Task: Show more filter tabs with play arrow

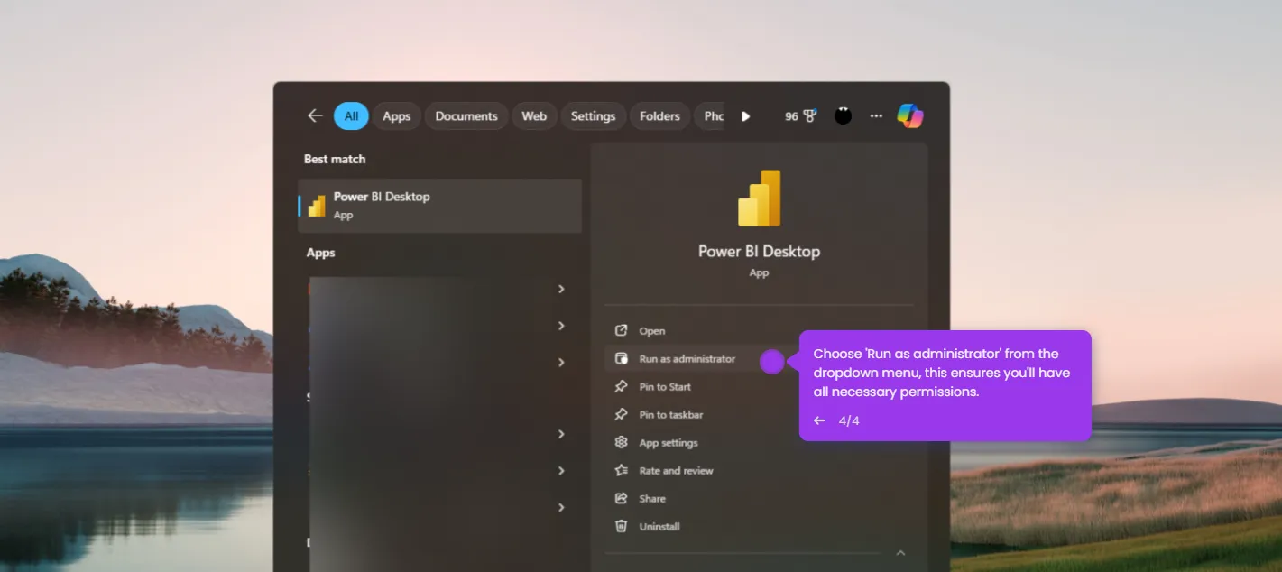Action: pos(745,116)
